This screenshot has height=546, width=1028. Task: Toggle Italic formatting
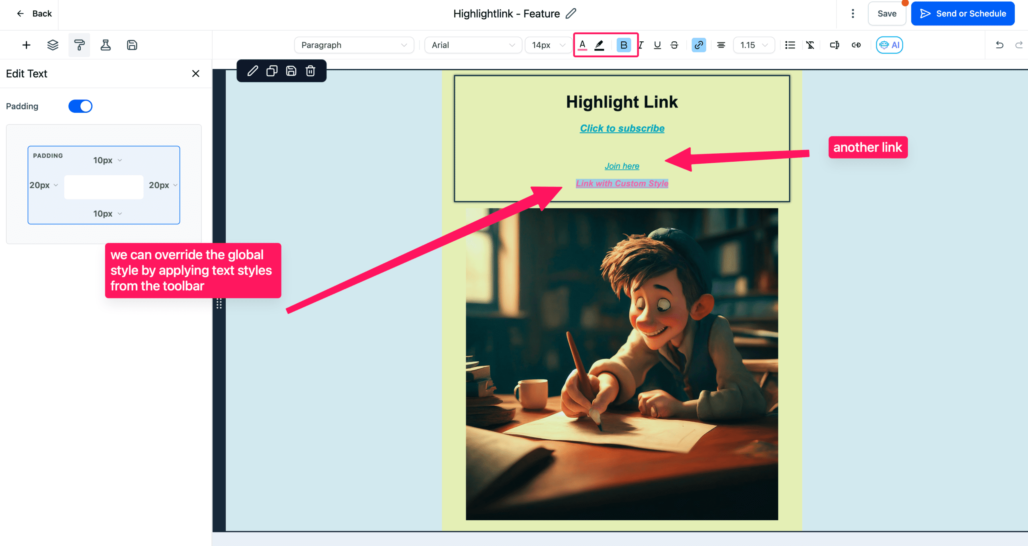[x=641, y=45]
